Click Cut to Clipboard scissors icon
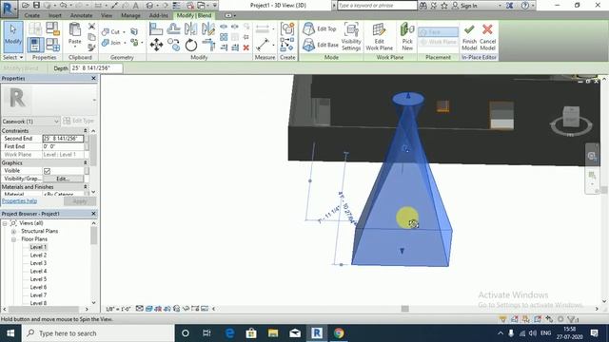The width and height of the screenshot is (609, 342). tap(91, 26)
